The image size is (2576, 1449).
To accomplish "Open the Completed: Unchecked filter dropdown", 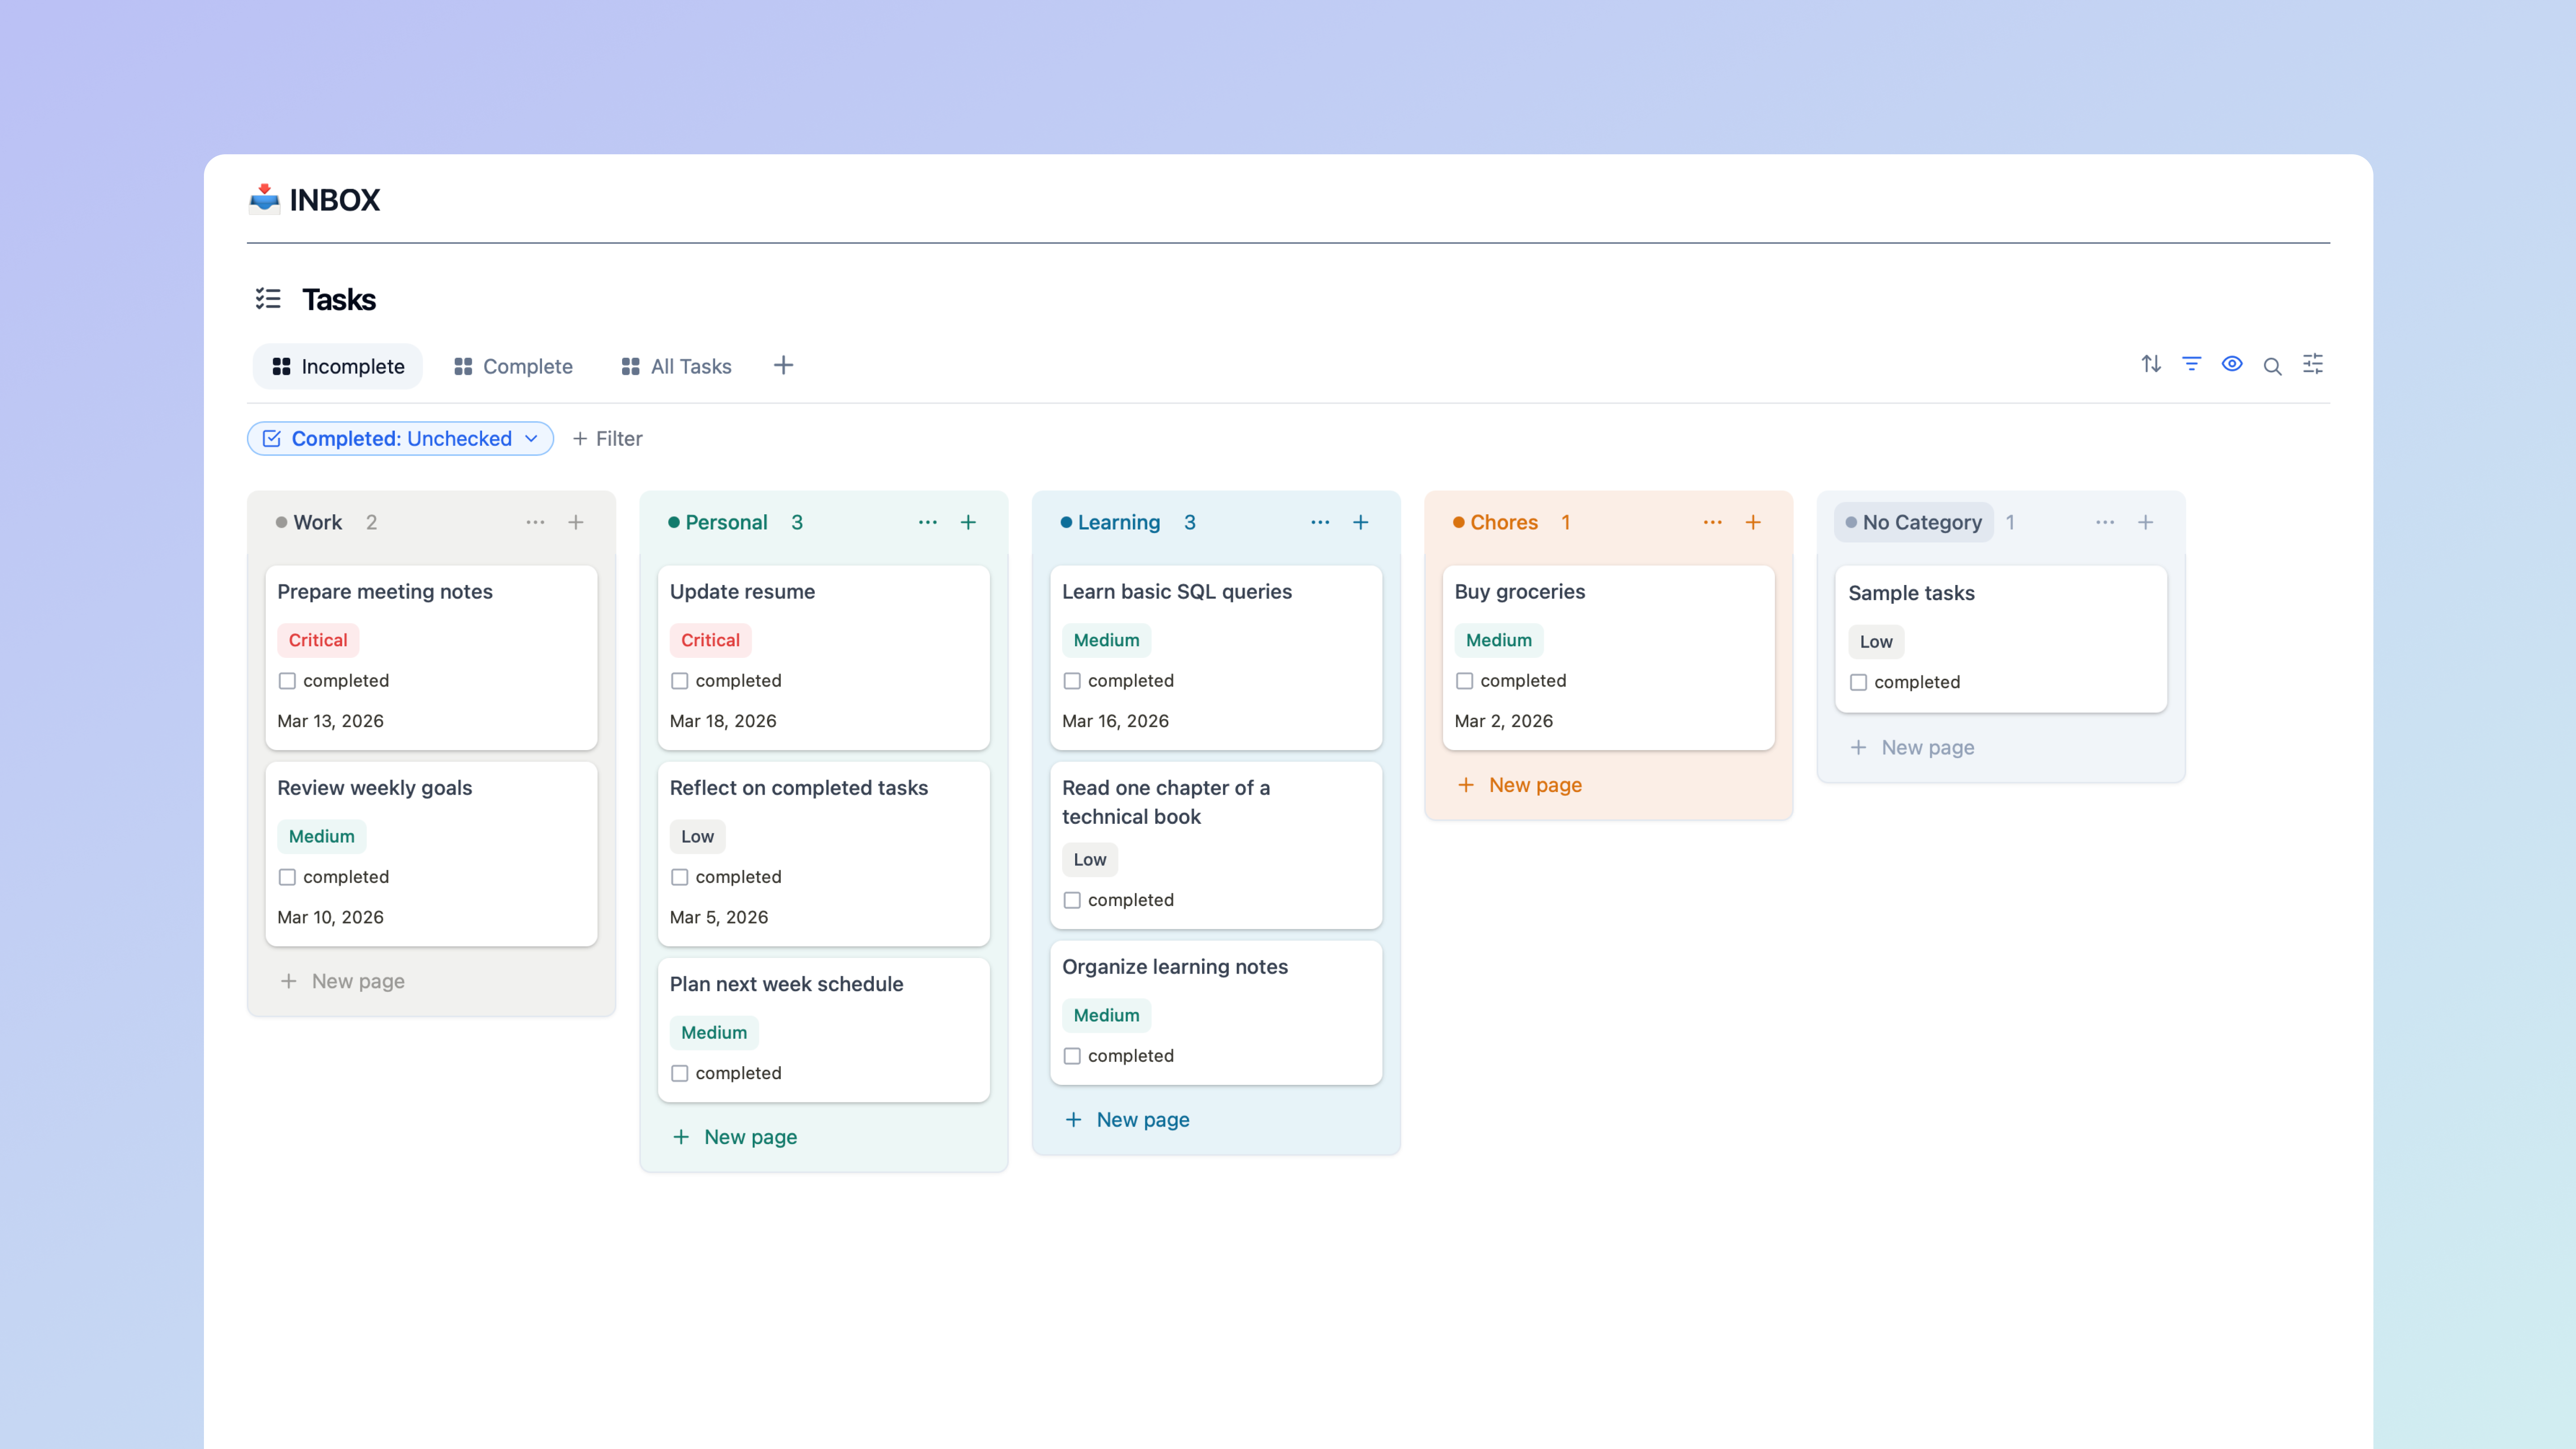I will pyautogui.click(x=399, y=438).
